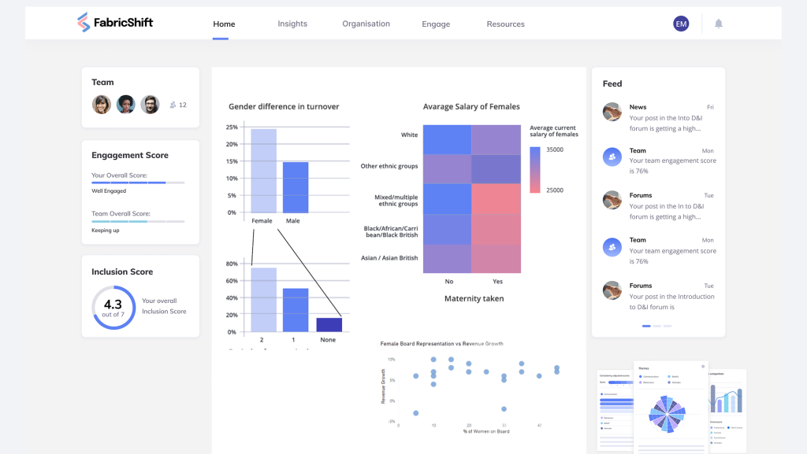807x454 pixels.
Task: Open the Home menu item
Action: (223, 24)
